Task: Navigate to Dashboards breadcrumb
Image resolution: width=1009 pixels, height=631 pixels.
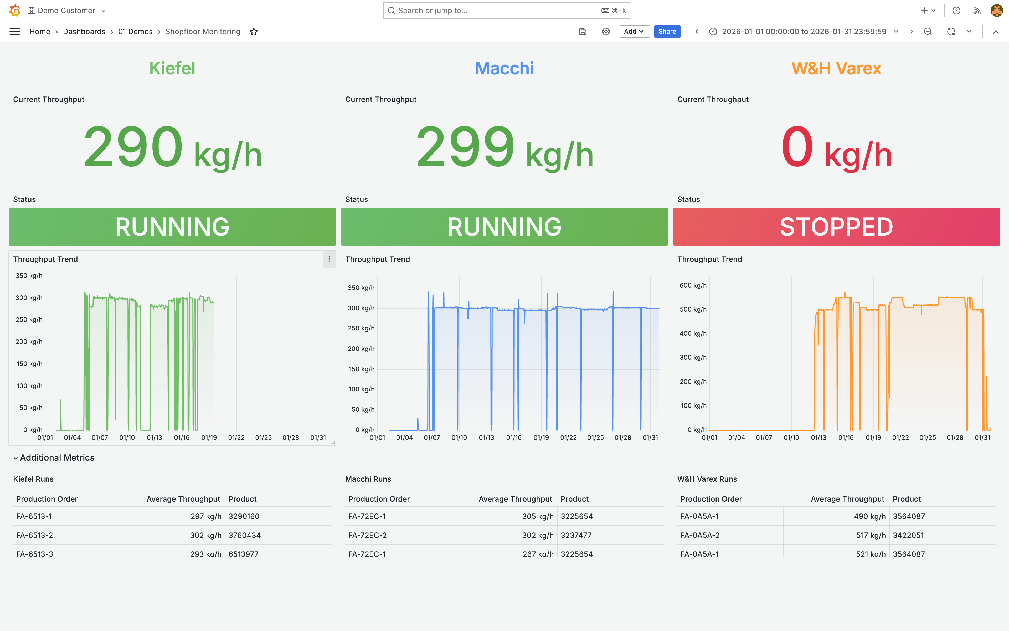Action: pos(84,32)
